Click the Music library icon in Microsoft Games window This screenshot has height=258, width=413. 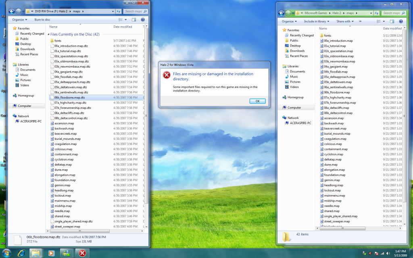[287, 77]
